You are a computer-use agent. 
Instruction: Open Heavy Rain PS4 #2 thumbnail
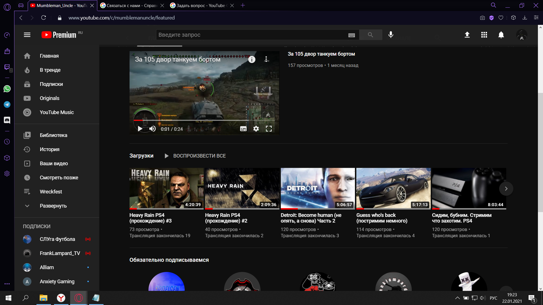242,189
